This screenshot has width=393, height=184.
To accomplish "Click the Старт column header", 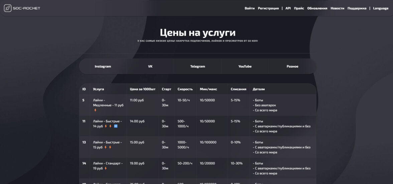I will coord(167,89).
